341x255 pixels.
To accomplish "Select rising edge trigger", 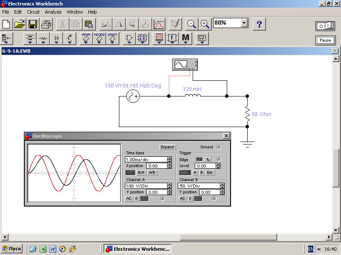I will coord(199,159).
